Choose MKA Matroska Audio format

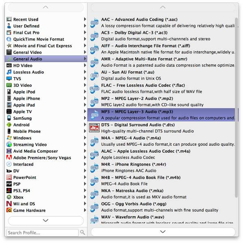161,194
